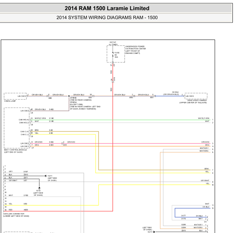The width and height of the screenshot is (234, 233).
Task: Click the "GRY/WHT" label at right edge terminal 9
Action: click(x=205, y=181)
